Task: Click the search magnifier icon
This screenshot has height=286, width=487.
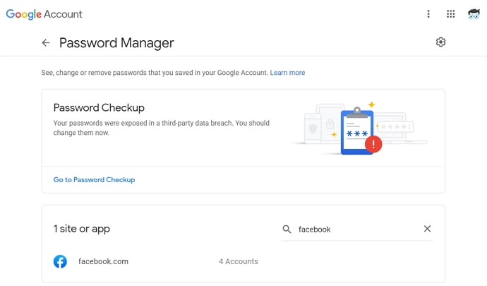Action: tap(287, 230)
